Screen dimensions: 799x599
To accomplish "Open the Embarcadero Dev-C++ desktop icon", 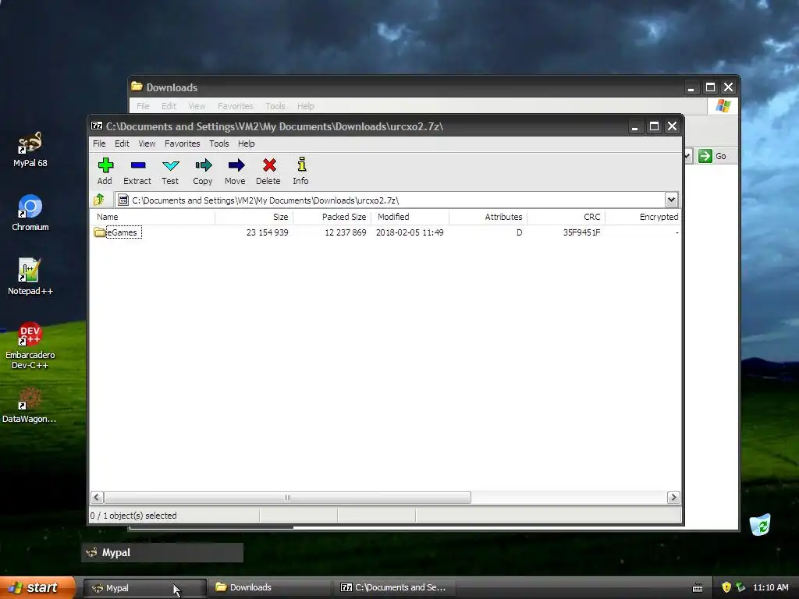I will pyautogui.click(x=30, y=346).
